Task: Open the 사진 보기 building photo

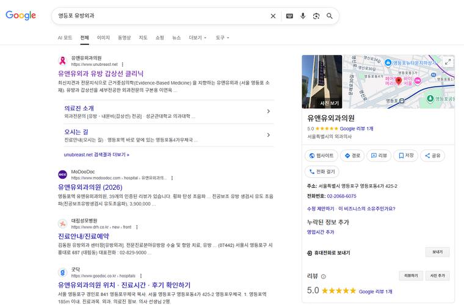Action: [322, 82]
